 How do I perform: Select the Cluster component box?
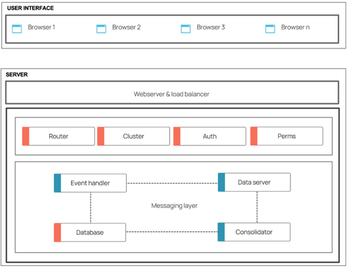tap(134, 136)
